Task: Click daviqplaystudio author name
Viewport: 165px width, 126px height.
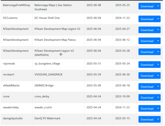Action: pyautogui.click(x=13, y=118)
